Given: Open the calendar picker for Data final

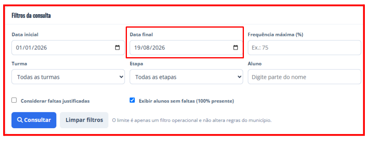Looking at the screenshot, I should [235, 48].
